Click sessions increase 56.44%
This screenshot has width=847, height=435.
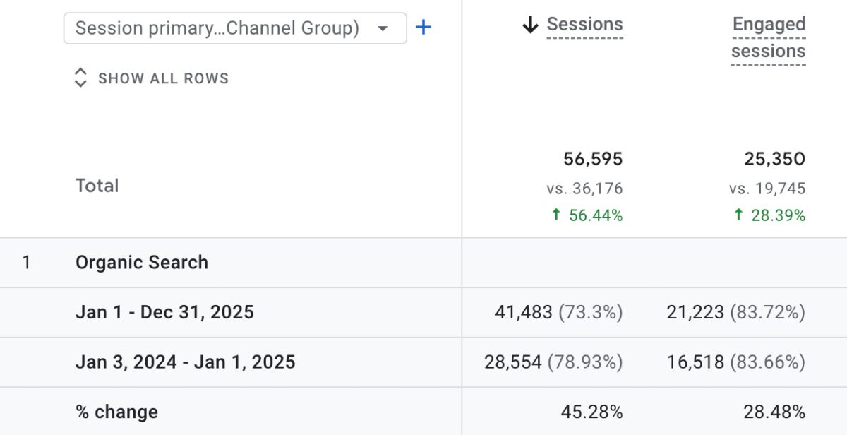coord(587,215)
